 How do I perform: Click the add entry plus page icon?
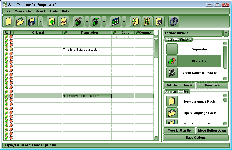(52, 22)
